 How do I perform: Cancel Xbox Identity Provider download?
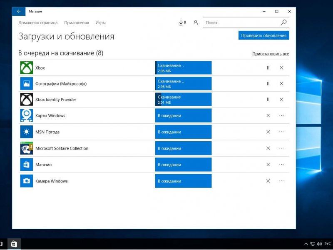tap(281, 99)
